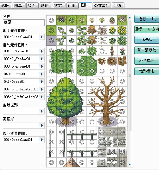Toggle passability on horizontal fence's right rail tile
This screenshot has height=170, width=159.
tap(92, 132)
